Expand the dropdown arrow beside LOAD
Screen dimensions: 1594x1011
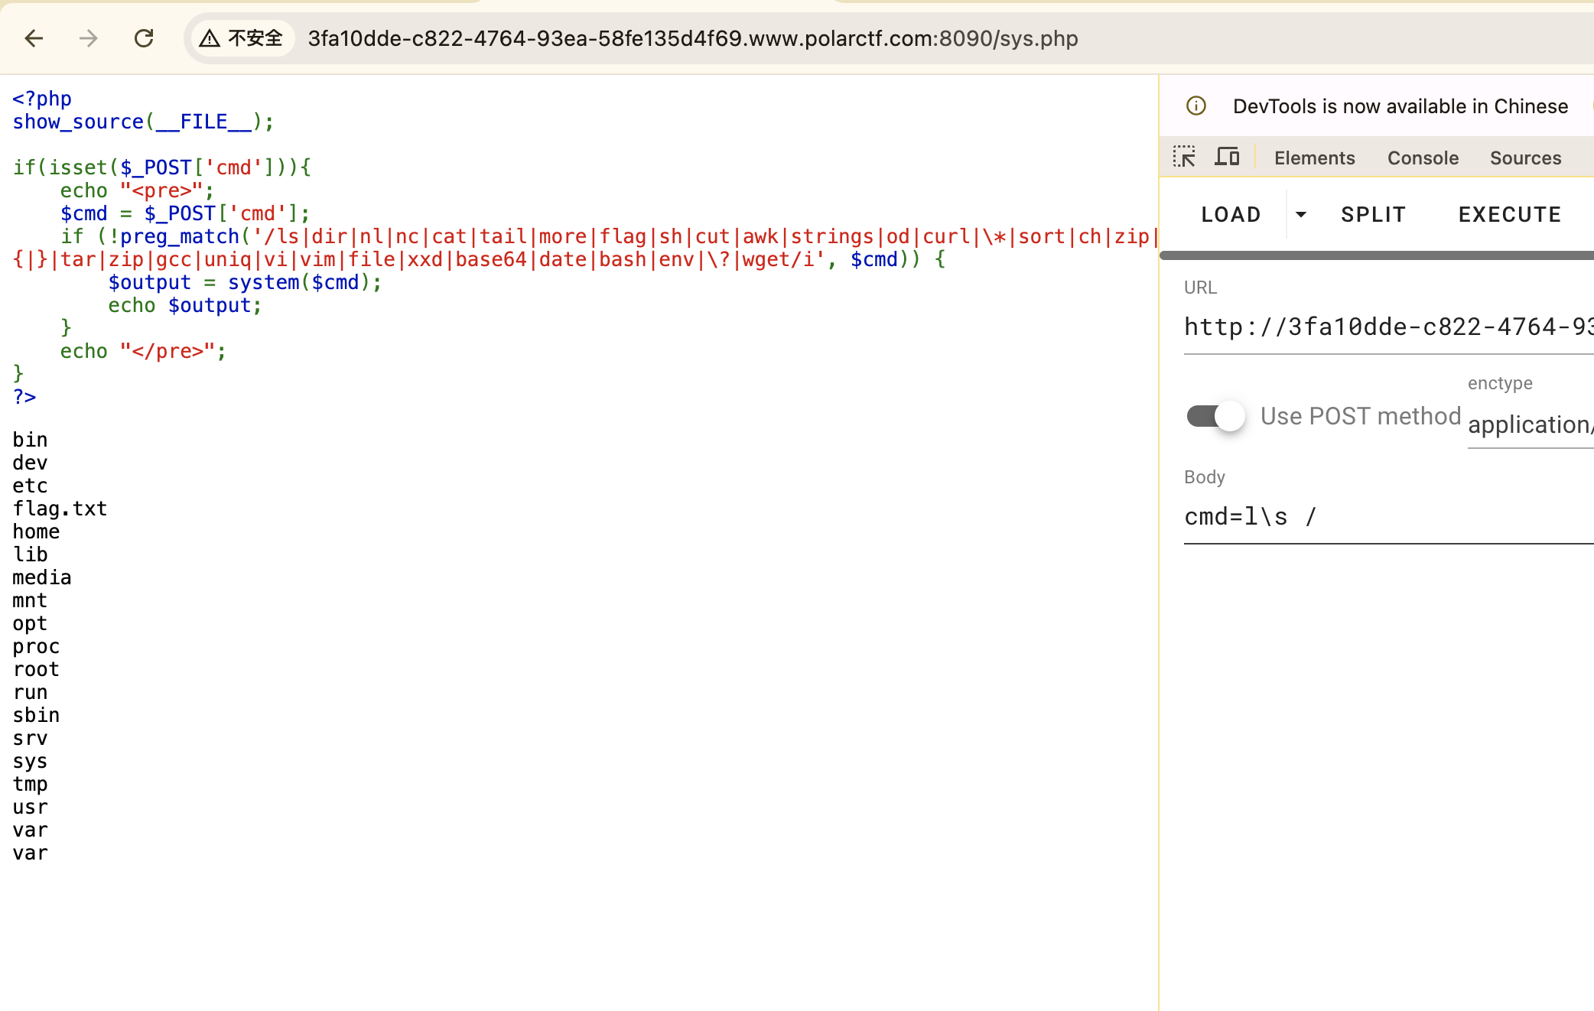1300,215
